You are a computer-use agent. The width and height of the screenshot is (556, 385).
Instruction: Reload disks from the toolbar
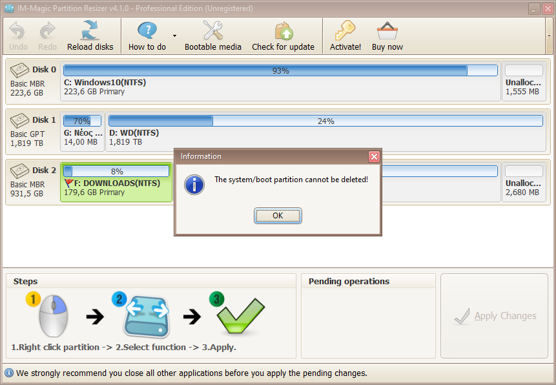coord(90,36)
